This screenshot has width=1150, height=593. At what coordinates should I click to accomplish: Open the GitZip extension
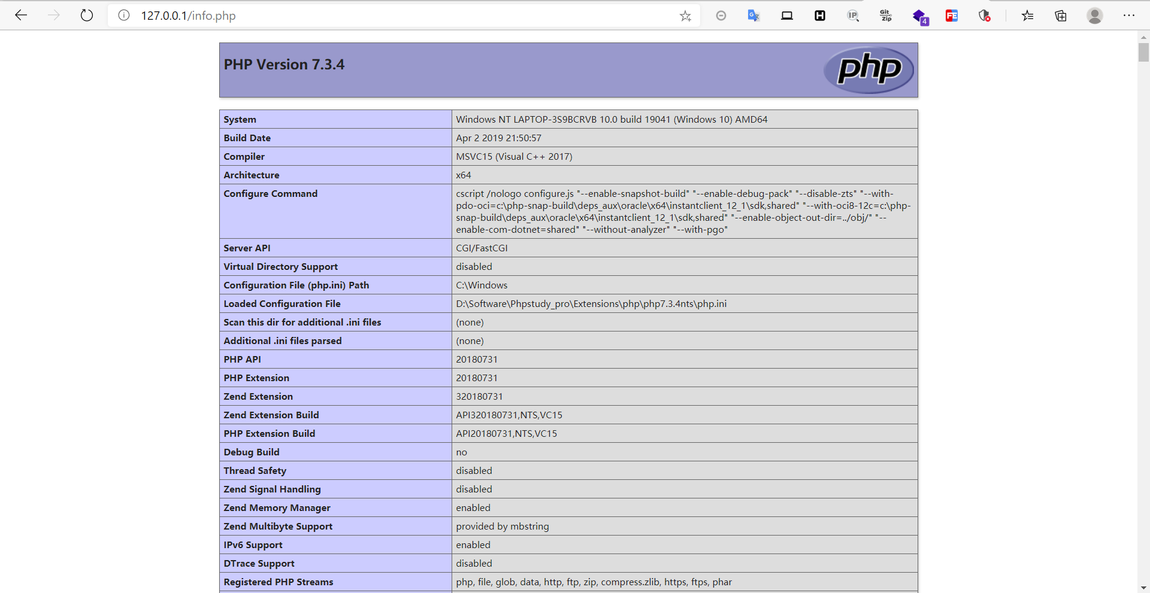(886, 16)
